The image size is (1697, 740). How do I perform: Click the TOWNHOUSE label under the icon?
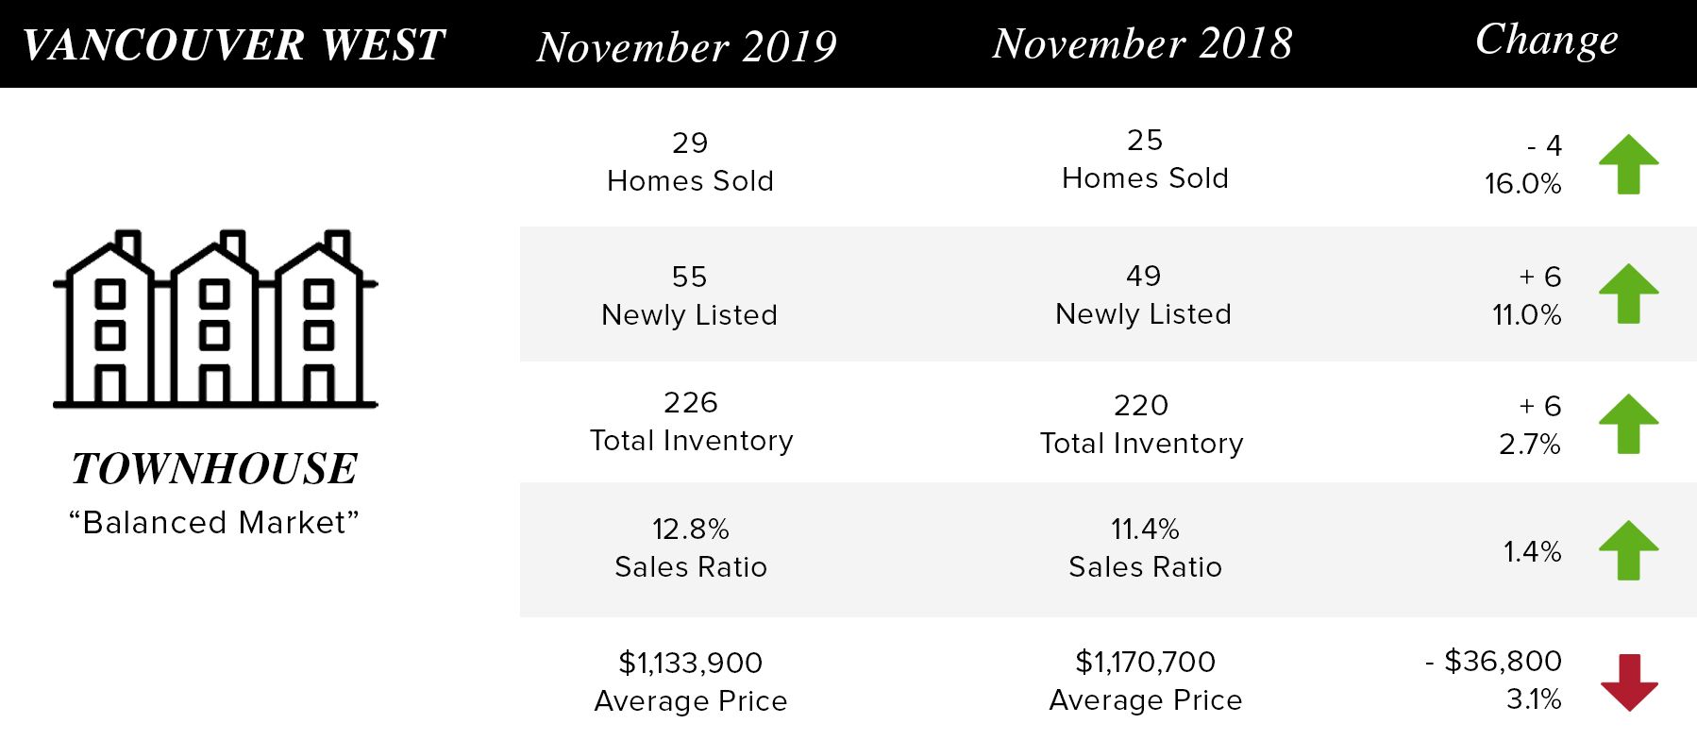coord(215,469)
